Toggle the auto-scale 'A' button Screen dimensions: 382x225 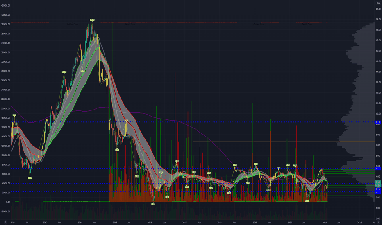[378, 222]
